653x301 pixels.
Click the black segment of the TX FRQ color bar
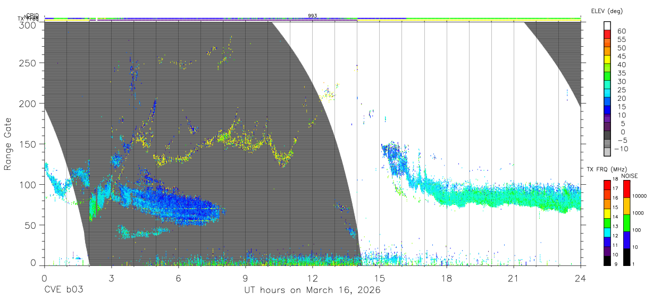607,260
